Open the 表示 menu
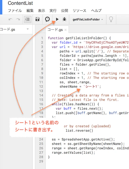This screenshot has width=129, height=169. [42, 11]
